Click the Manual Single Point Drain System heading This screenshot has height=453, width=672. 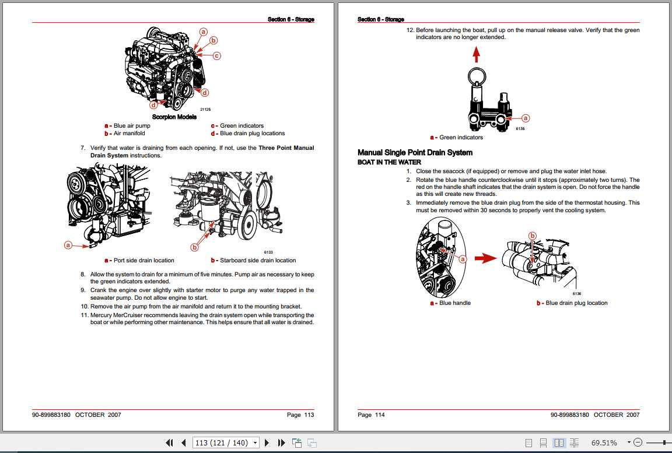click(x=414, y=152)
